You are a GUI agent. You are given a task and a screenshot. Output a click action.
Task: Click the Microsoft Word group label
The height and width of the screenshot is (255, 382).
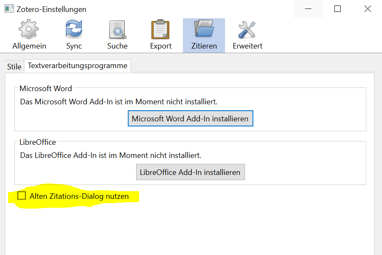[46, 88]
